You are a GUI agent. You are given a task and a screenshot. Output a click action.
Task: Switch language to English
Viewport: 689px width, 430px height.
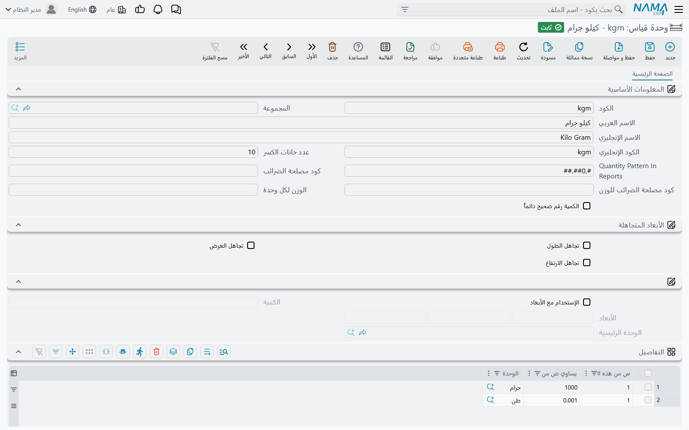(x=82, y=9)
